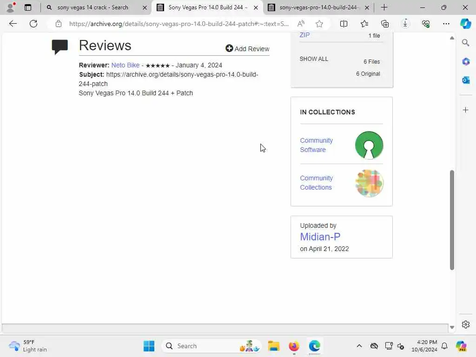Open a new tab with the plus button
This screenshot has height=357, width=476.
[x=384, y=7]
